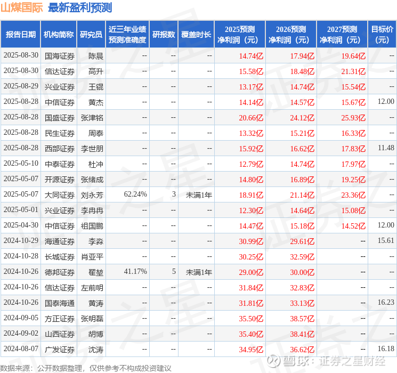Select the 目标价 column header
397x373 pixels.
(x=382, y=35)
